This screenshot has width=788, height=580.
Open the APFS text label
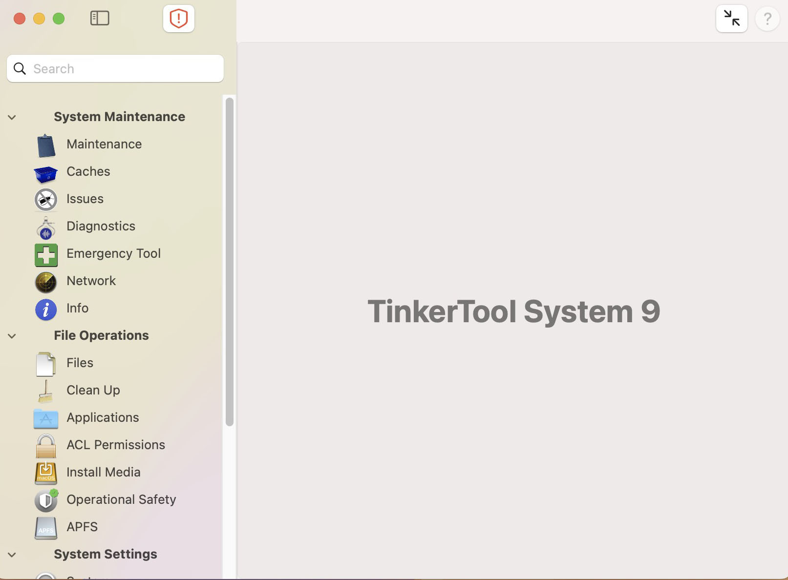point(82,527)
